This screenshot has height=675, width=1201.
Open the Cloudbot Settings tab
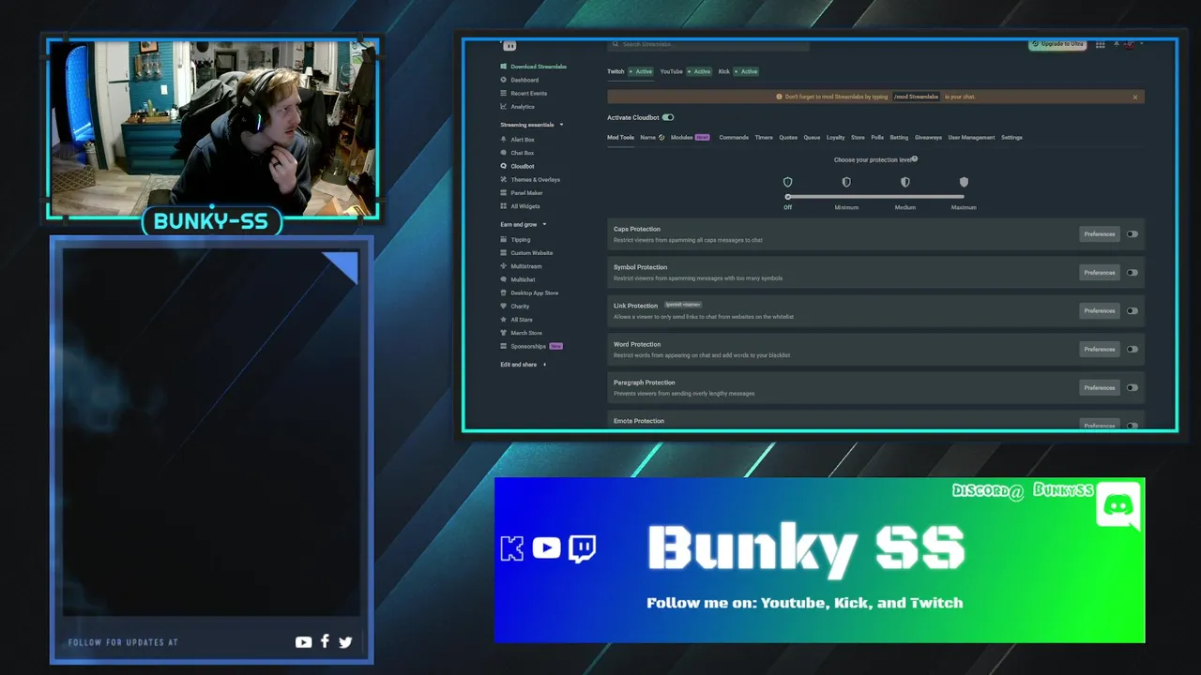point(1011,137)
